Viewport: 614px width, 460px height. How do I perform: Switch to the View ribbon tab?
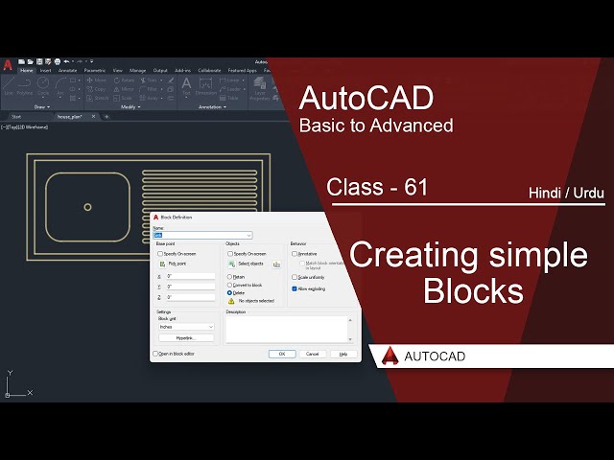(x=117, y=71)
